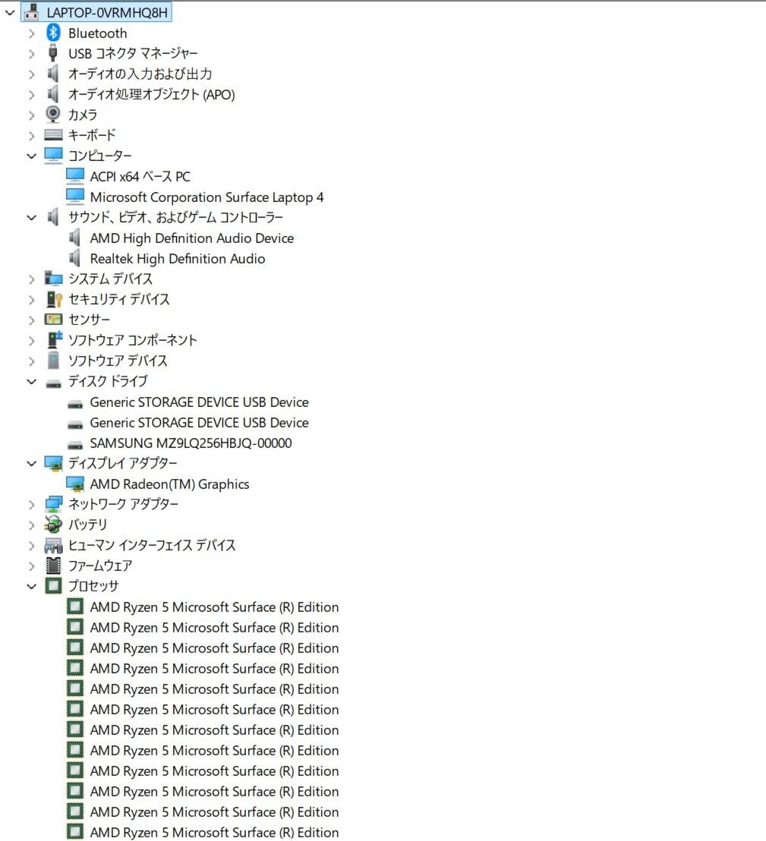766x841 pixels.
Task: Expand the Bluetooth category
Action: click(31, 34)
